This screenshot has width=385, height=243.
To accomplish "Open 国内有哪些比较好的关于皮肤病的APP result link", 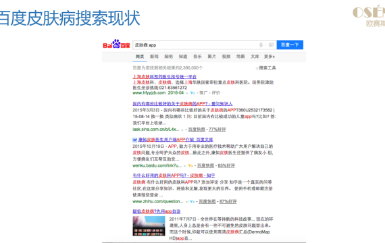I will [x=182, y=104].
